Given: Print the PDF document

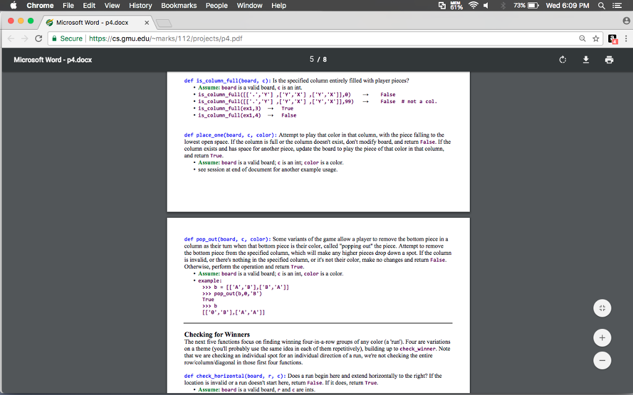Looking at the screenshot, I should [608, 59].
